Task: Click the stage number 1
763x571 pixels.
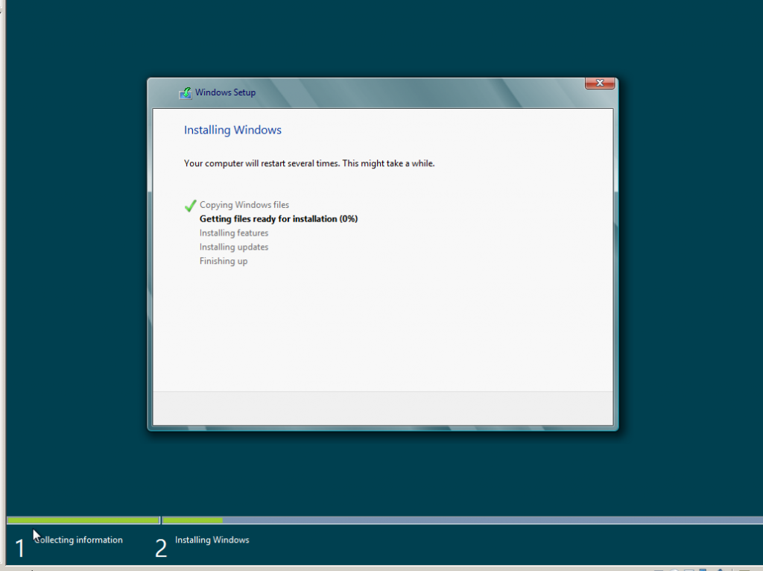Action: pos(19,549)
